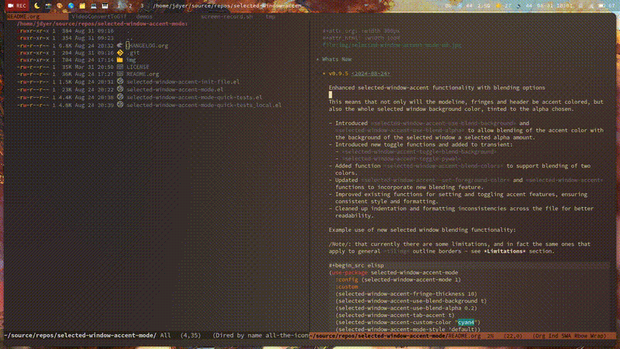
Task: Place cursor on Enhanced selected-window-accent functionality line
Action: tap(437, 88)
